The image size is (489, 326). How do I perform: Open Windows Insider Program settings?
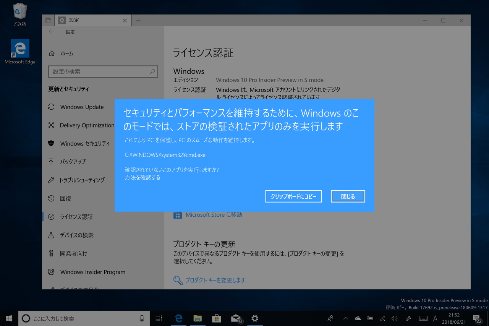[x=92, y=272]
